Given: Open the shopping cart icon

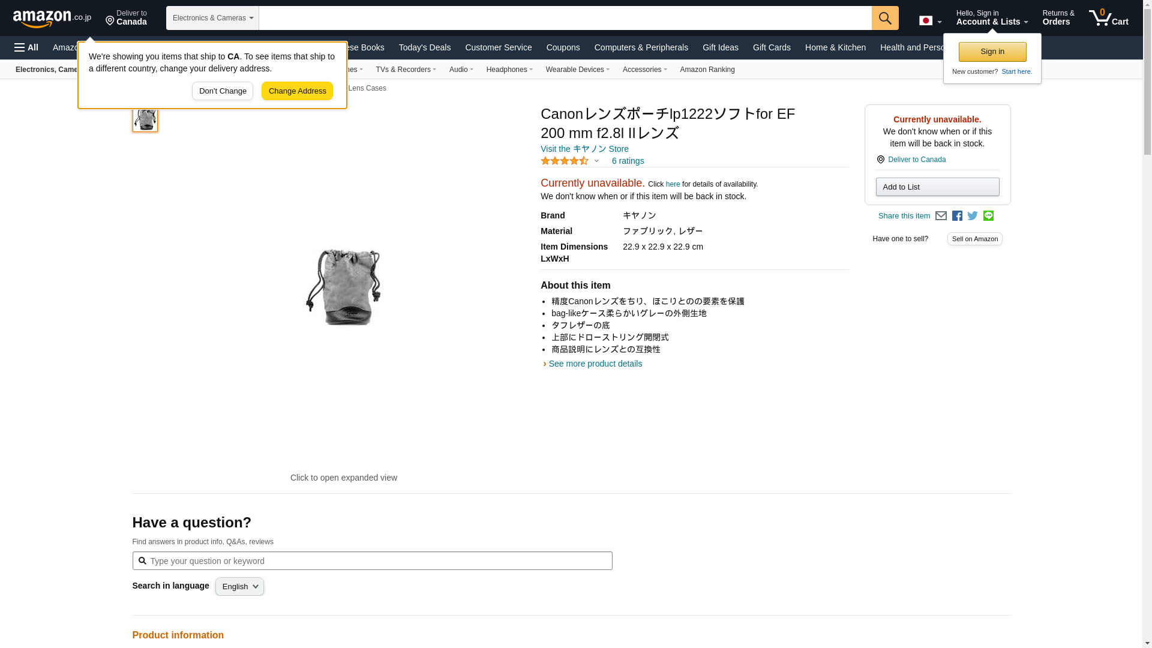Looking at the screenshot, I should coord(1108,18).
